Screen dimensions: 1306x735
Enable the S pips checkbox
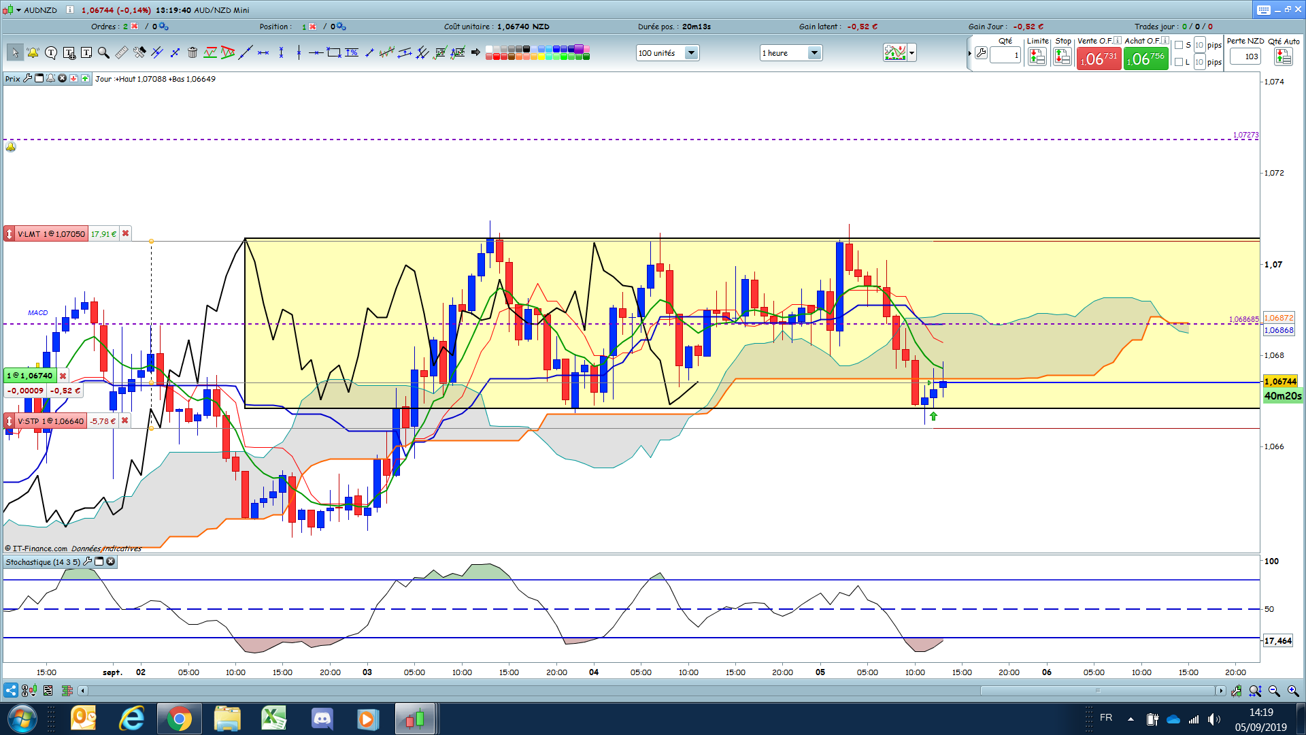[1179, 45]
